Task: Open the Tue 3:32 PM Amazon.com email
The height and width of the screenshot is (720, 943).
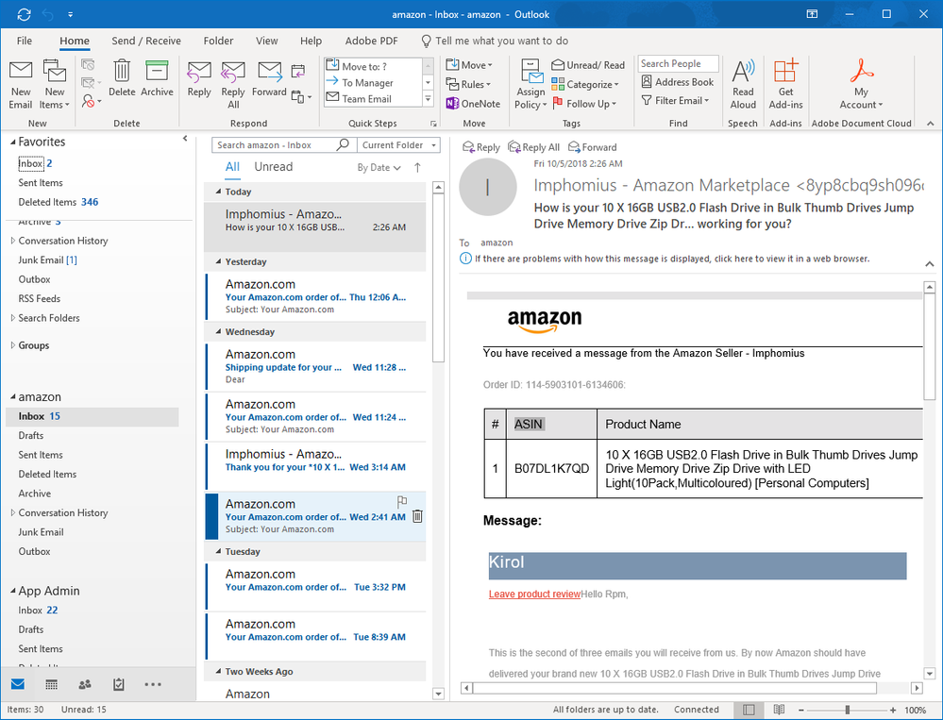Action: click(x=315, y=585)
